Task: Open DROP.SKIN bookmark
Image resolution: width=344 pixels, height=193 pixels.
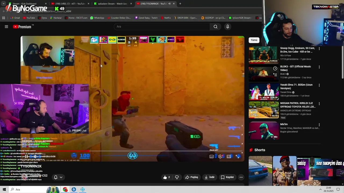Action: [185, 18]
